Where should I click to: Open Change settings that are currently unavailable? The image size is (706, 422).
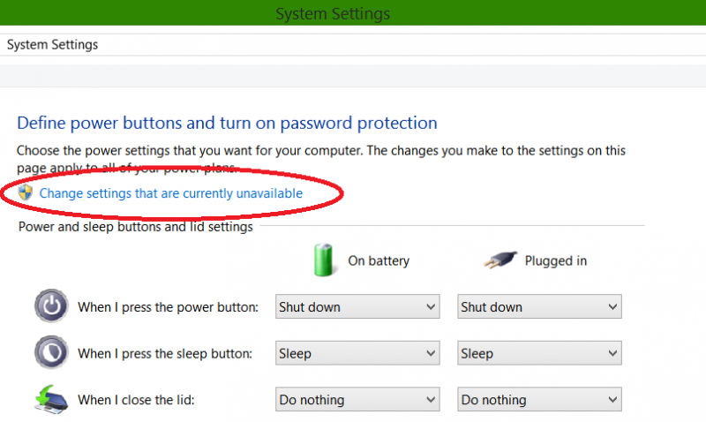pyautogui.click(x=171, y=193)
